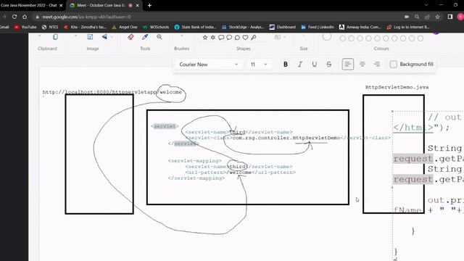Switch to the Core Java November 2022 Chat tab

[x=29, y=5]
